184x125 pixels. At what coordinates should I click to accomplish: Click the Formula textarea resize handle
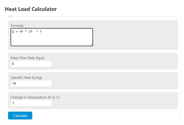(91, 45)
